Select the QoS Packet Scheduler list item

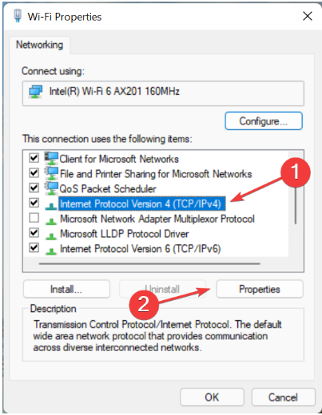tap(108, 189)
